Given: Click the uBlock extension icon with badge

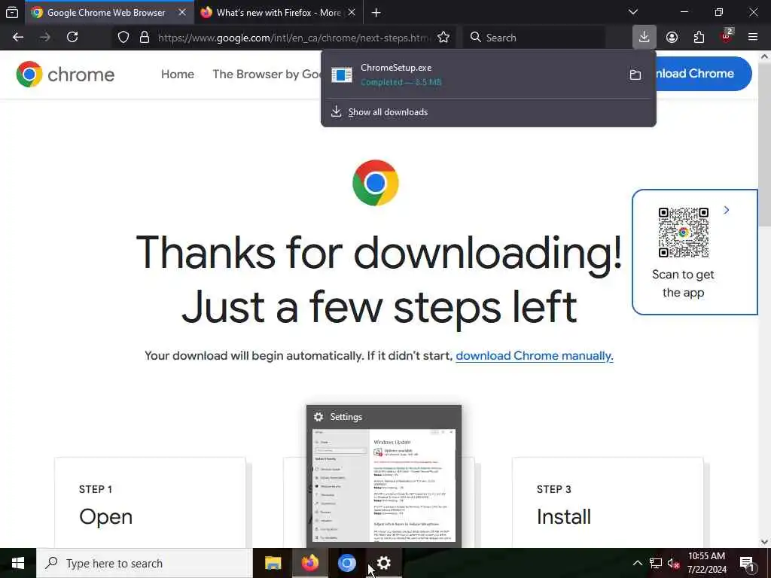Looking at the screenshot, I should pos(727,37).
